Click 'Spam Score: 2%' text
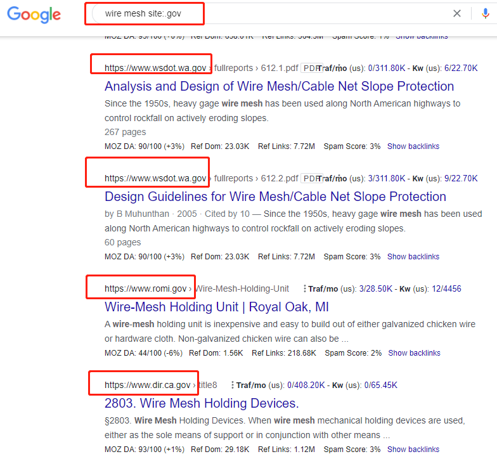497x466 pixels. point(353,353)
